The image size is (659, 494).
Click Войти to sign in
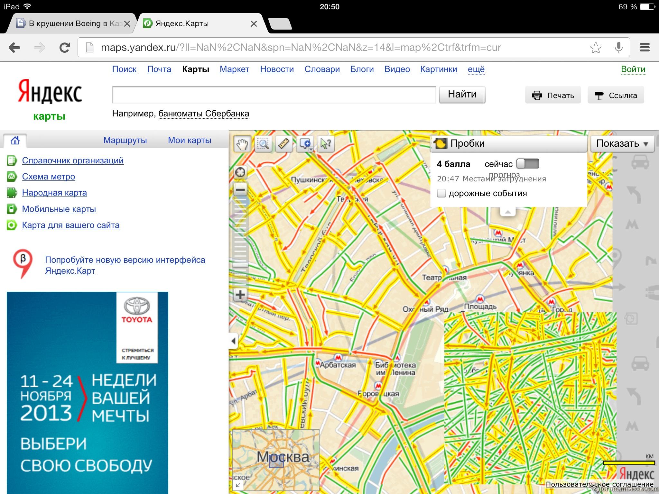pos(633,69)
